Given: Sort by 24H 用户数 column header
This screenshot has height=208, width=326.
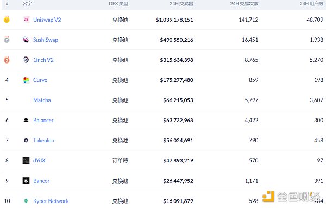Looking at the screenshot, I should click(x=311, y=4).
